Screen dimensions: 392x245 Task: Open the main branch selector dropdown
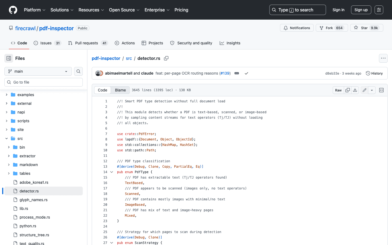[38, 71]
